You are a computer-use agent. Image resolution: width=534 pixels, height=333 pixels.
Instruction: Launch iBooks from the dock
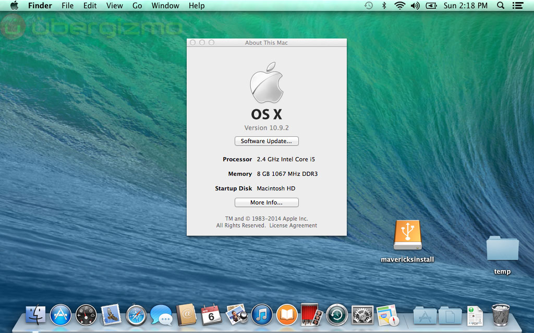[287, 315]
